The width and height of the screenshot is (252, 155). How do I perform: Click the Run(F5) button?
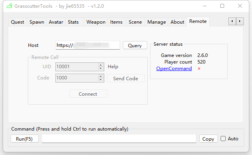(x=24, y=139)
